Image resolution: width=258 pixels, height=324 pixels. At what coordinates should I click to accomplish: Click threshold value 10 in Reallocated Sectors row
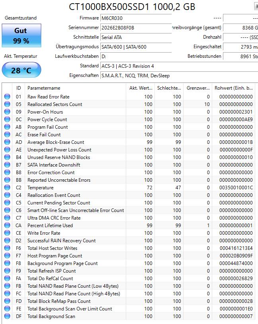tap(207, 104)
